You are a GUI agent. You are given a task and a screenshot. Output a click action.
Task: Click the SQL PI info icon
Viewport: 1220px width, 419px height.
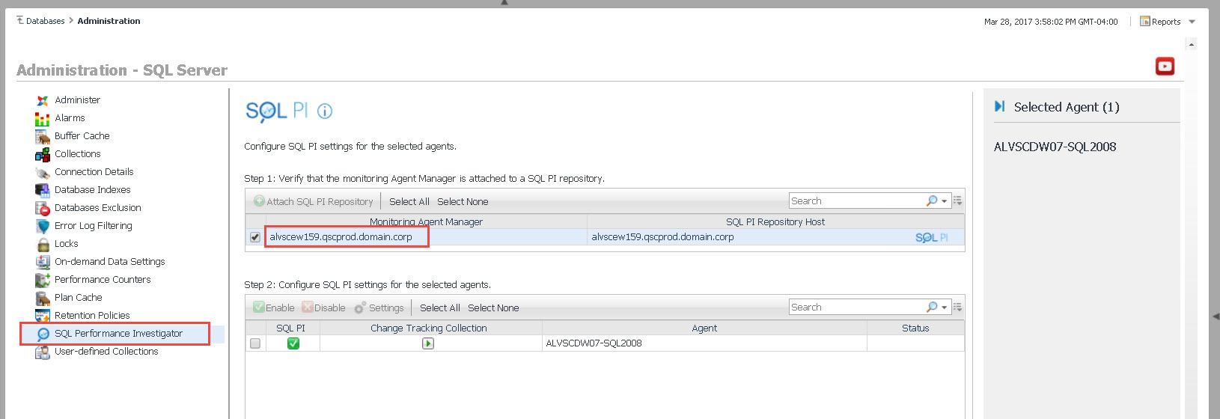click(324, 111)
